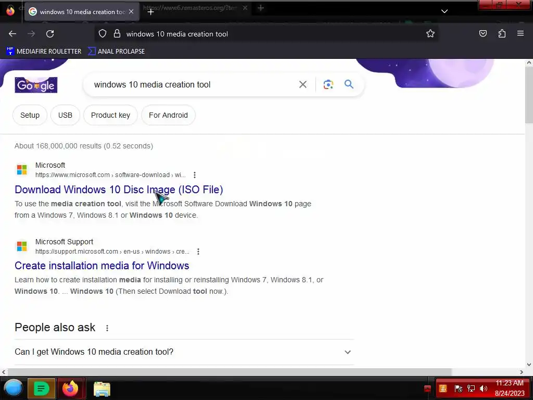Open the Windows Start orb
The image size is (533, 400).
click(13, 389)
